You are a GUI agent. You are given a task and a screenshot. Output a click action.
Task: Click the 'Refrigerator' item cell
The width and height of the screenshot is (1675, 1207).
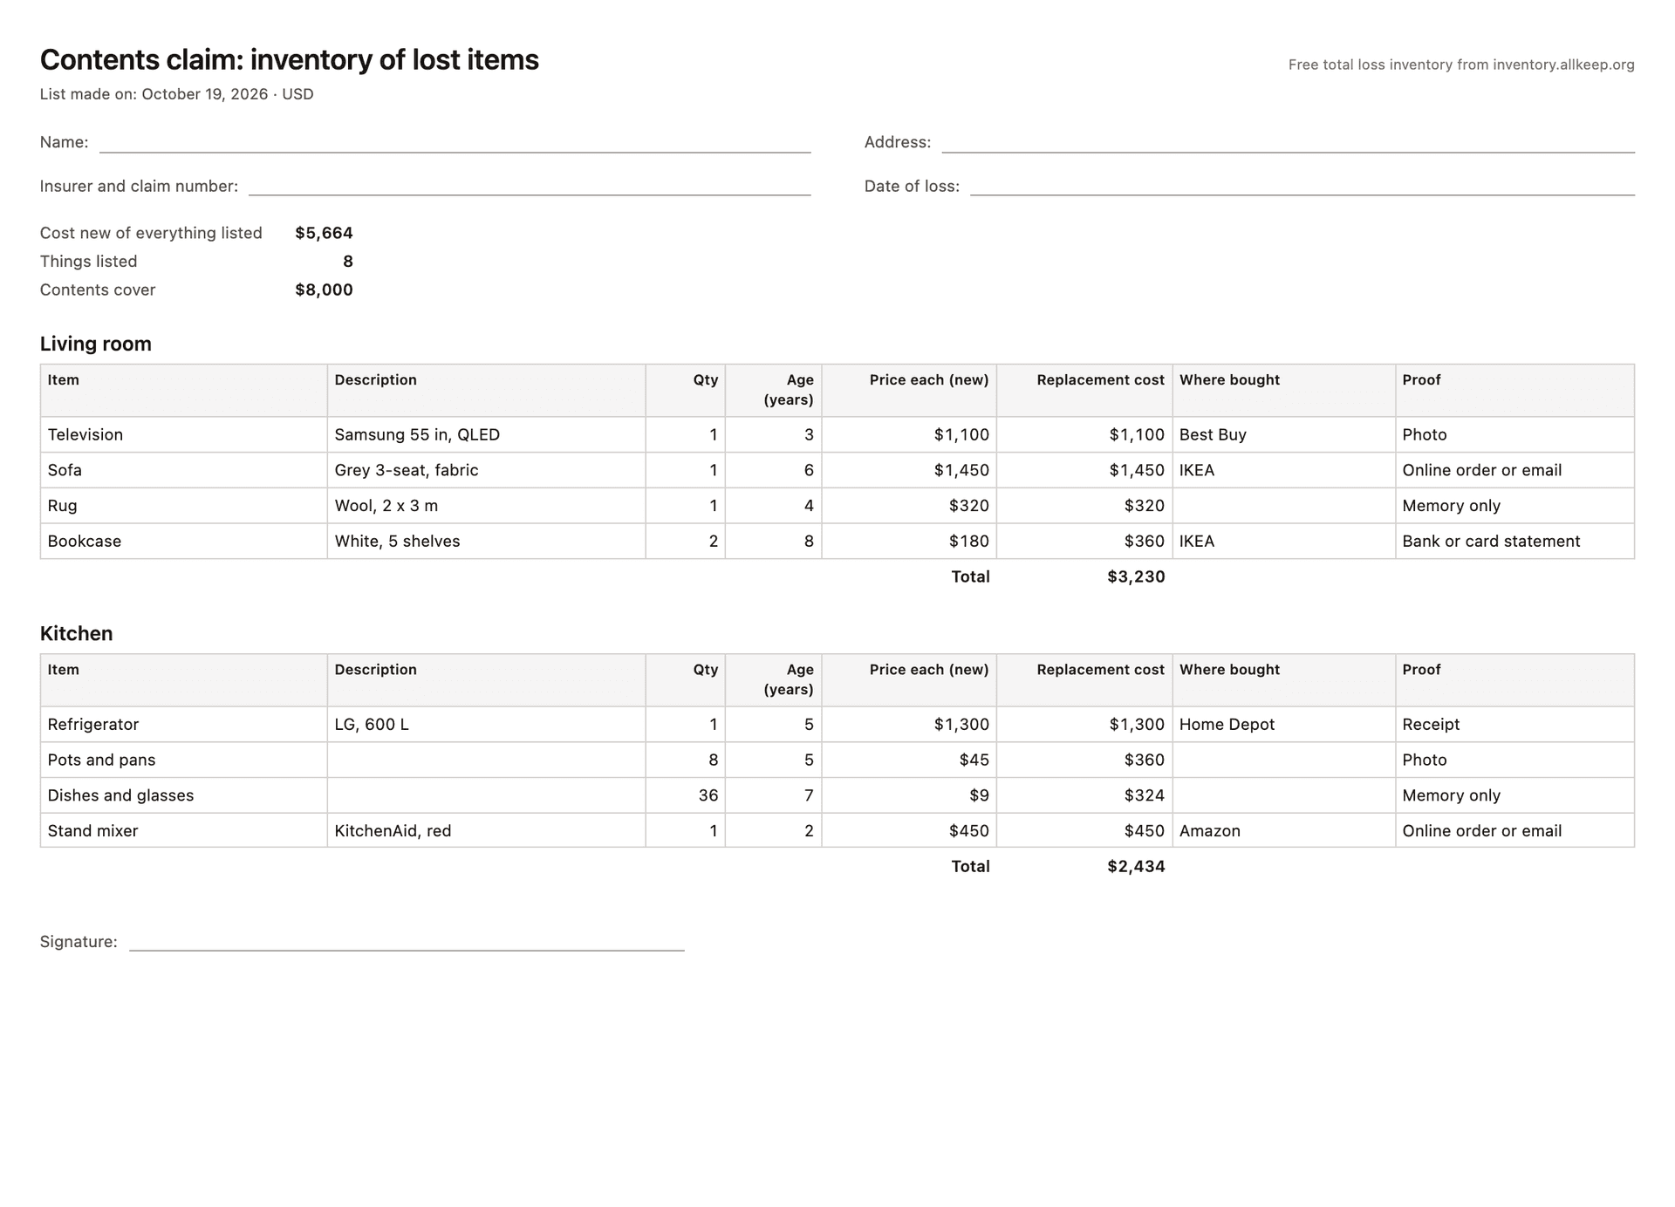point(184,725)
